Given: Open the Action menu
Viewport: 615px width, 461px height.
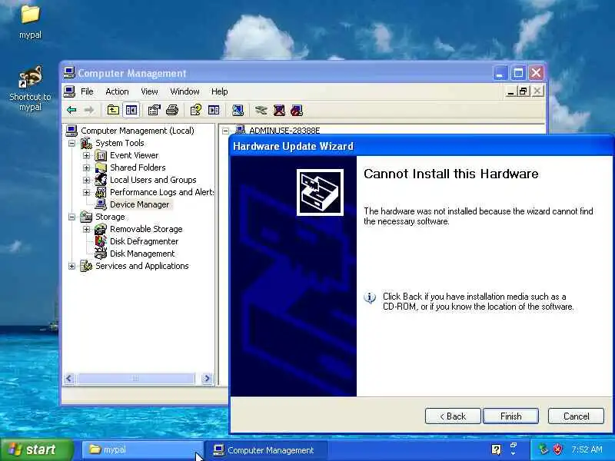Looking at the screenshot, I should pyautogui.click(x=117, y=91).
